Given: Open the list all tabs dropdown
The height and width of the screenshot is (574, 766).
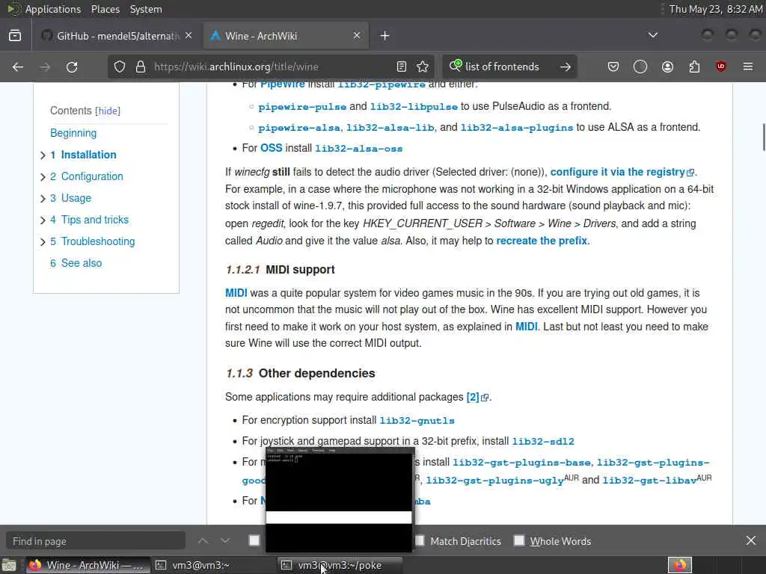Looking at the screenshot, I should 652,35.
